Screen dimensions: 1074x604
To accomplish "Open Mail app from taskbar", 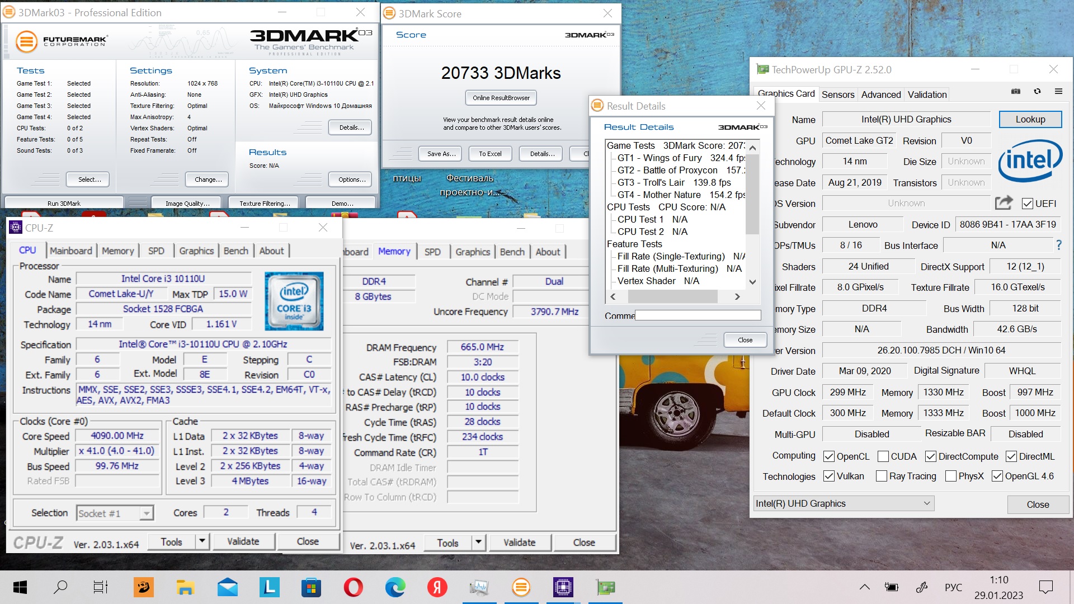I will pos(228,587).
